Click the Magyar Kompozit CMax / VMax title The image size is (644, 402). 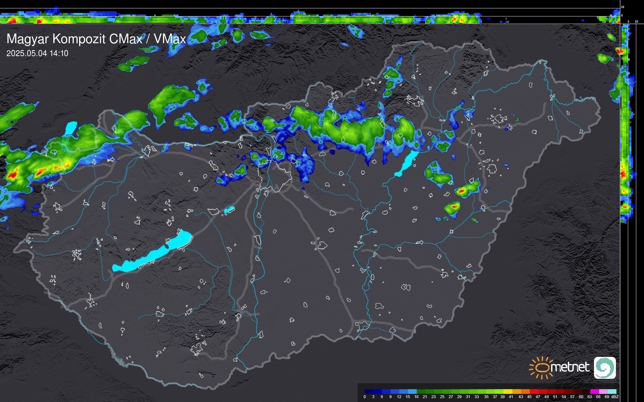point(96,39)
